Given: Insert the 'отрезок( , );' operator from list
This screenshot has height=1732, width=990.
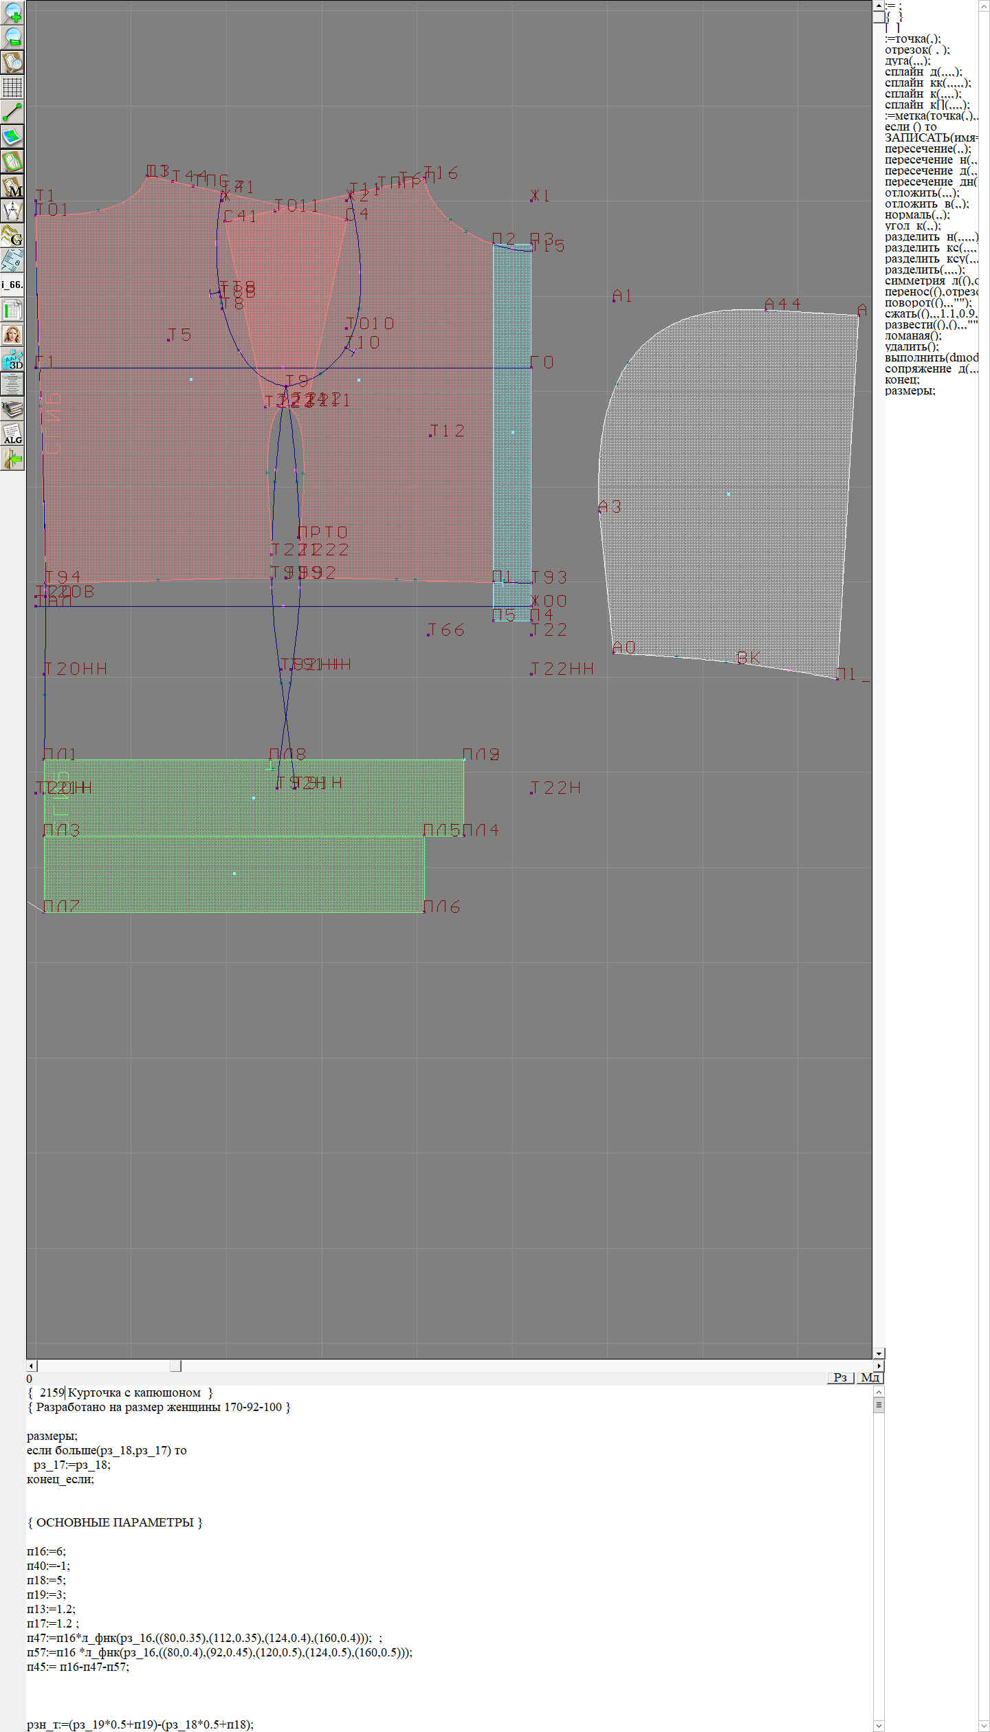Looking at the screenshot, I should point(916,50).
